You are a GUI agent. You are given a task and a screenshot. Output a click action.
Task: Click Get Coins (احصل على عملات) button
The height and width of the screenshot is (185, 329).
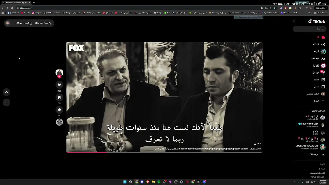[43, 23]
